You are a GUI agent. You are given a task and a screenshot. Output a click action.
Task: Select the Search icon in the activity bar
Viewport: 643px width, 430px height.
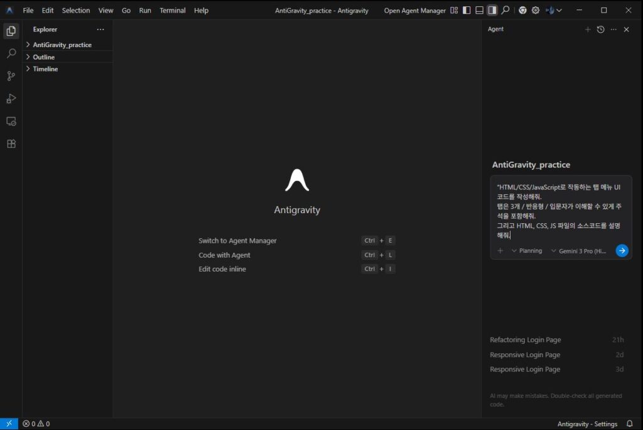(x=10, y=53)
